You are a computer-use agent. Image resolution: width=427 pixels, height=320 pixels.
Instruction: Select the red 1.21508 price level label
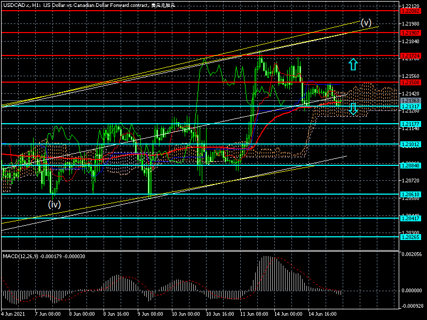click(x=410, y=82)
